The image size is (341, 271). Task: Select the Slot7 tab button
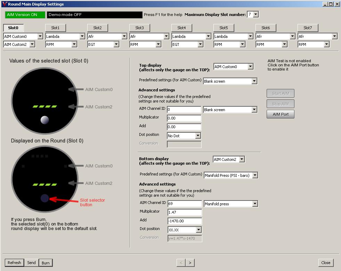point(308,28)
